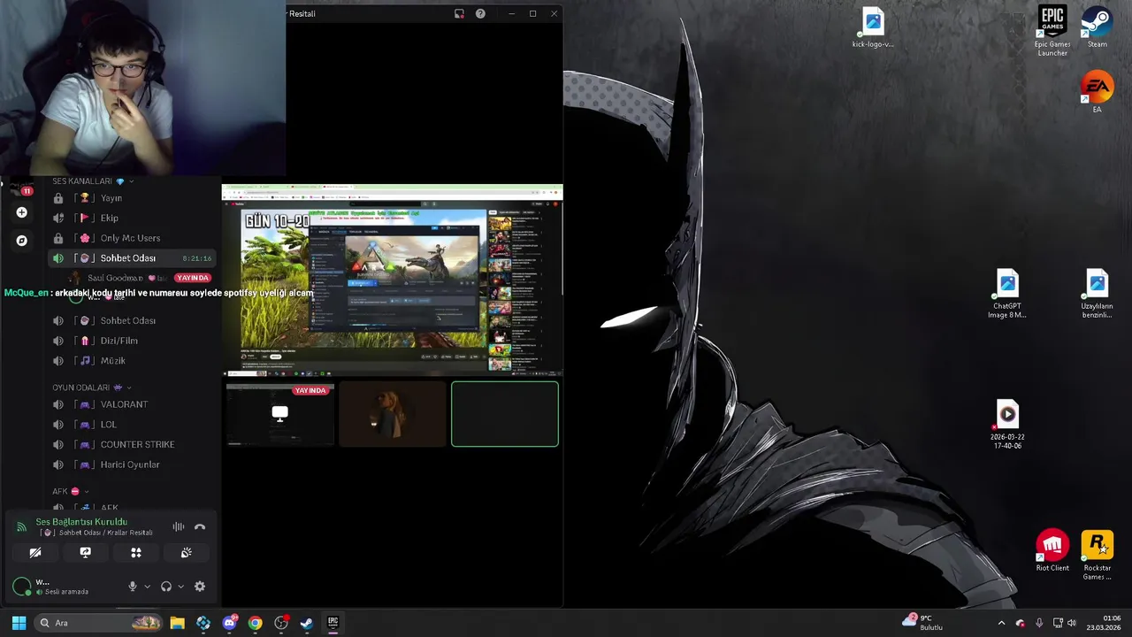The image size is (1132, 637).
Task: Open the soundboard icon in Discord voice panel
Action: [x=187, y=552]
